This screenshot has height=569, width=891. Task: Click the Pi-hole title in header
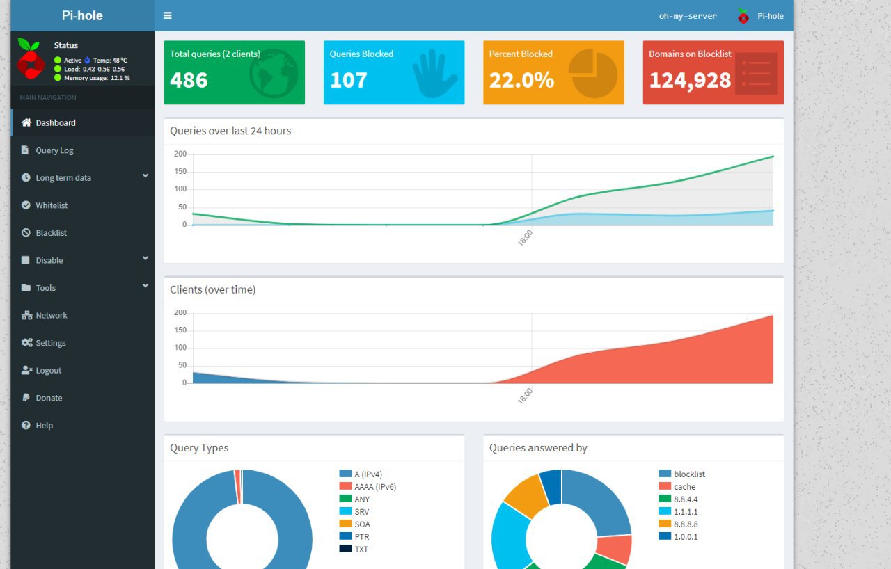82,15
